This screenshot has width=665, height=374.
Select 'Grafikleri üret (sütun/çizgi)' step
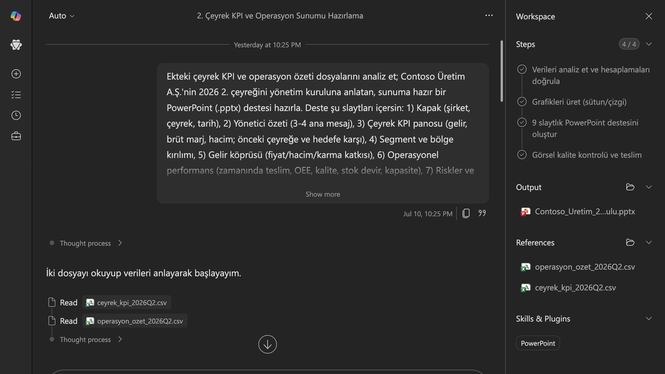[579, 102]
